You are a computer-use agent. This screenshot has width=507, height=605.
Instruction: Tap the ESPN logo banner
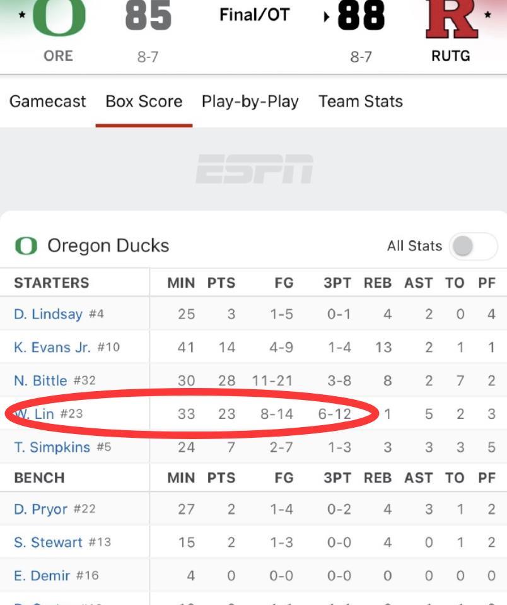pos(253,169)
